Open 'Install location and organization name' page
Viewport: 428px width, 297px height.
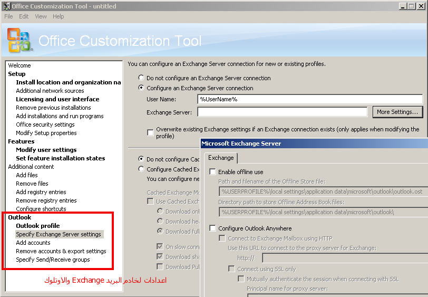pos(68,82)
